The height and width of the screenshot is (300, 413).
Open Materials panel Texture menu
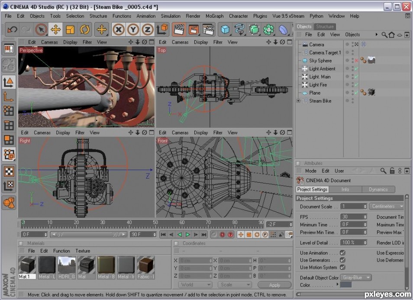[x=83, y=251]
